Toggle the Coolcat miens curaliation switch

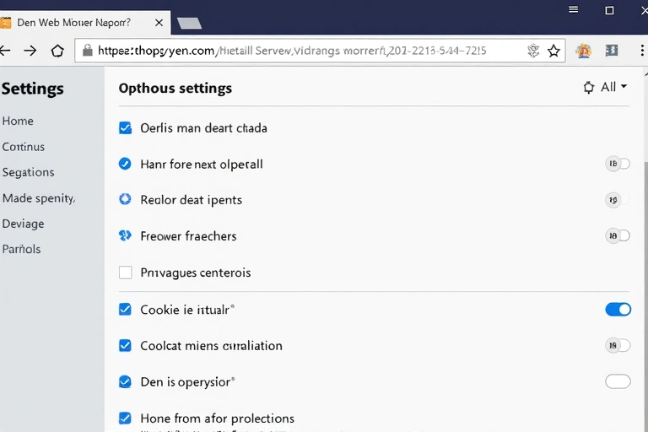point(618,345)
